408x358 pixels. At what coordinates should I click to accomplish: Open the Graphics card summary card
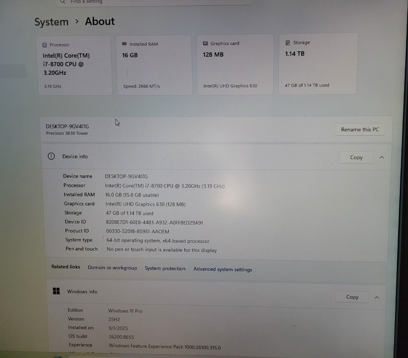click(235, 64)
